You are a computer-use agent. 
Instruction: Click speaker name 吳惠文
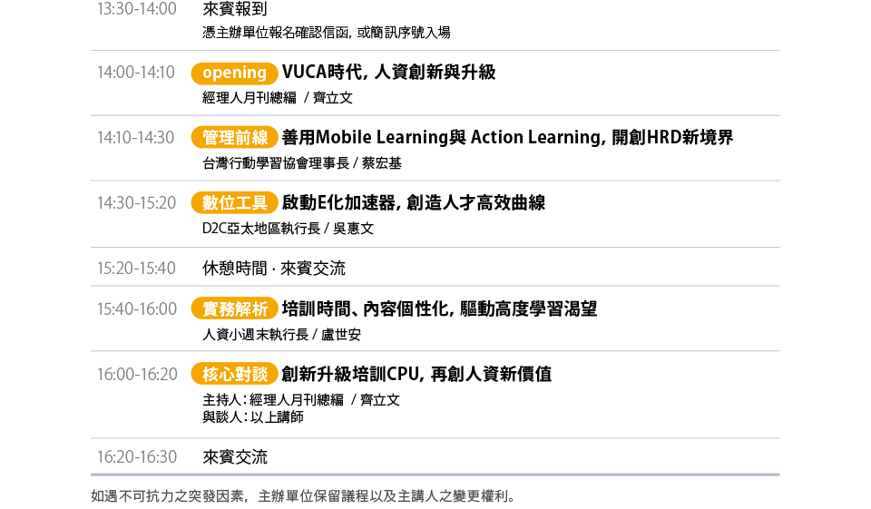coord(353,229)
